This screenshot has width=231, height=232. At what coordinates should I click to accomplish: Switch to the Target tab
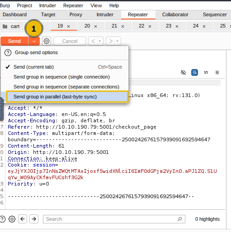(x=48, y=14)
